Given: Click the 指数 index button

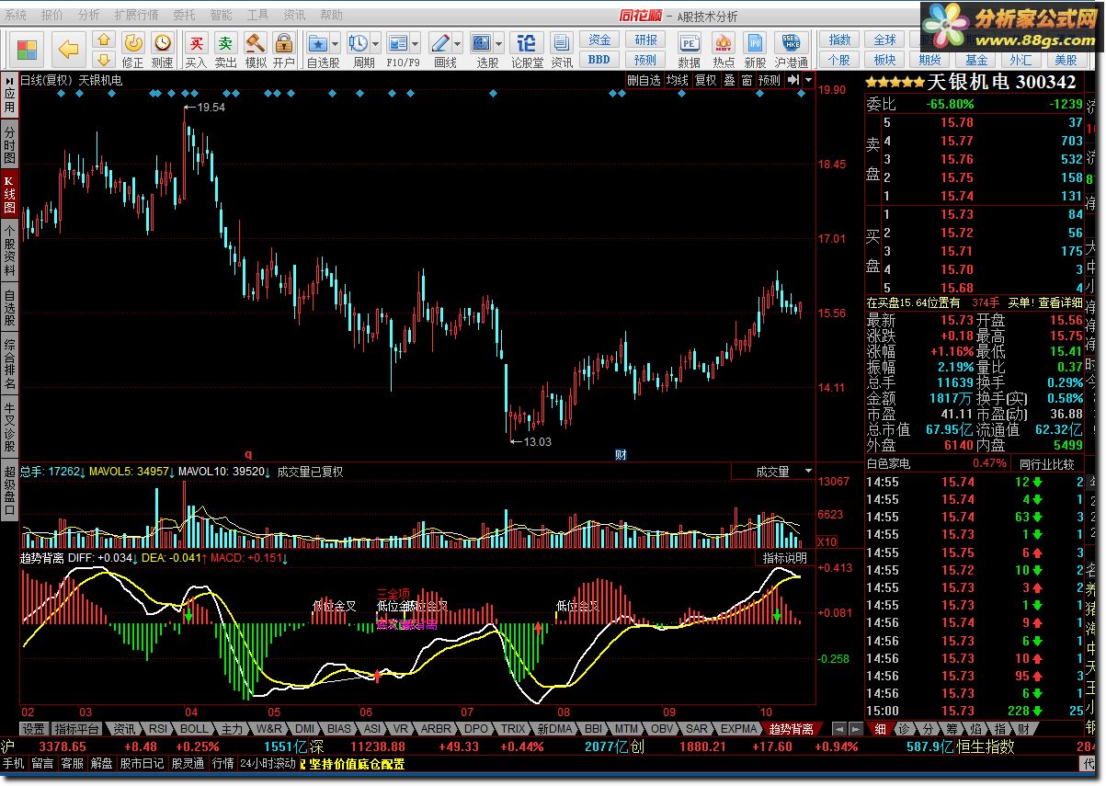Looking at the screenshot, I should coord(839,40).
